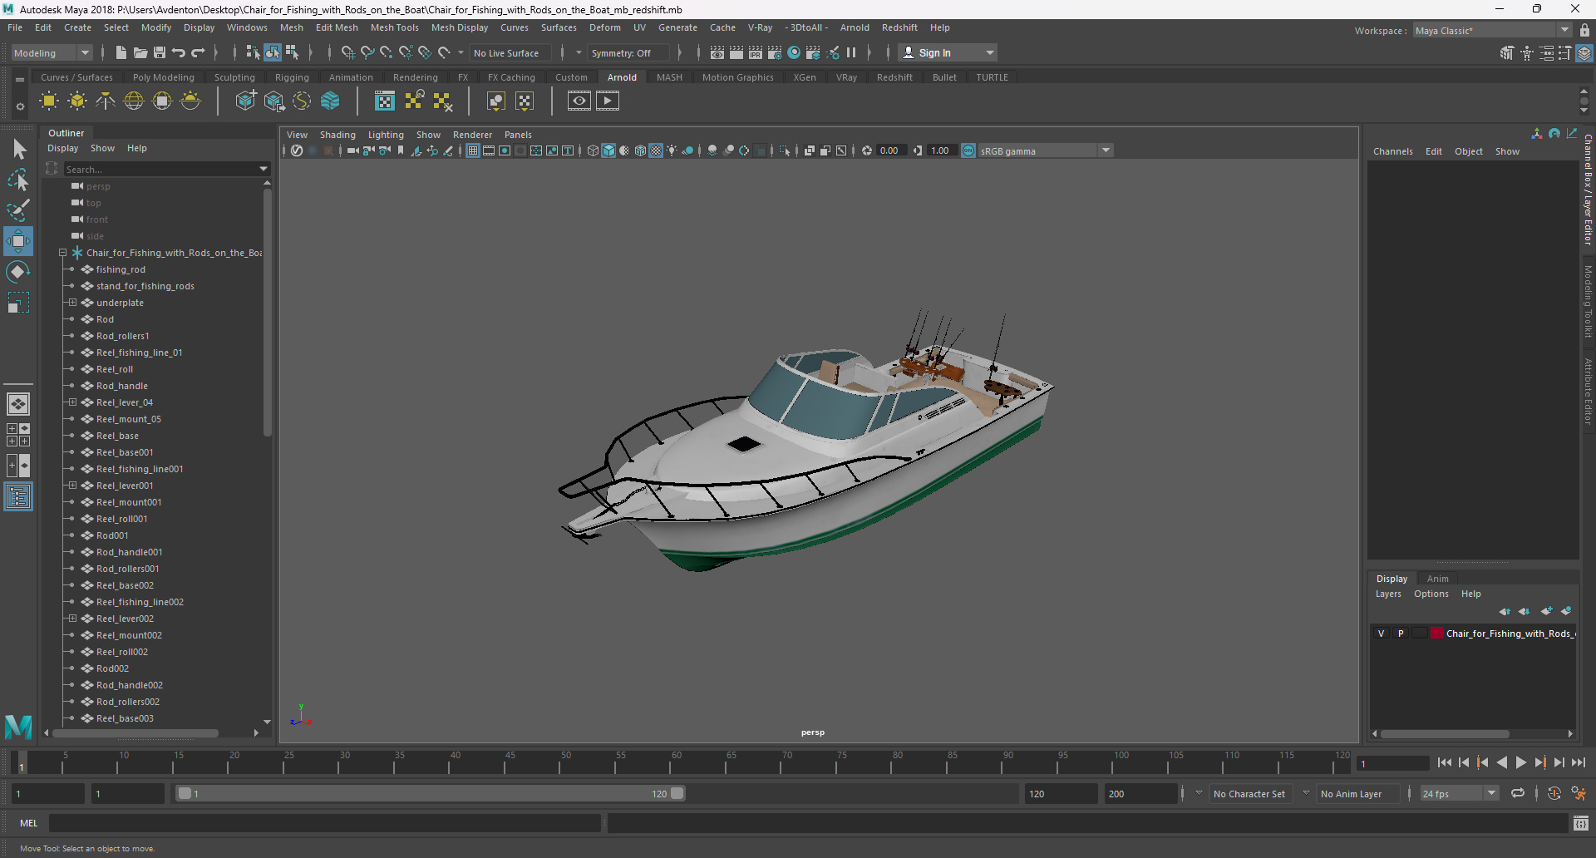1596x858 pixels.
Task: Toggle use all lights in viewport
Action: (x=672, y=150)
